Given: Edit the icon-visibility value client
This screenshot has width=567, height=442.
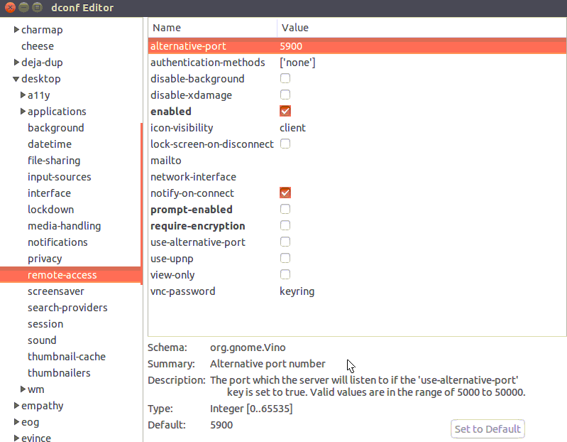Looking at the screenshot, I should (x=292, y=128).
